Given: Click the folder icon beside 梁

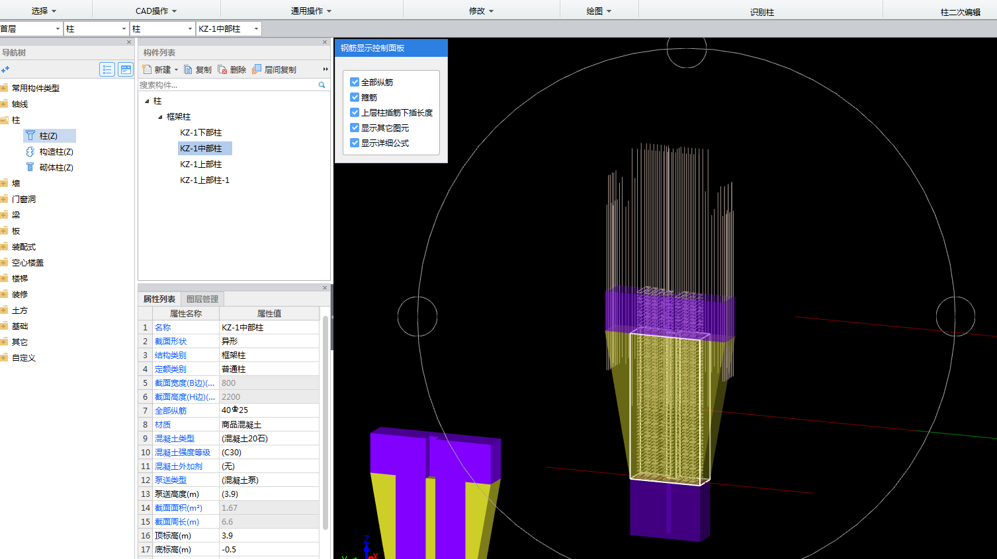Looking at the screenshot, I should click(4, 215).
